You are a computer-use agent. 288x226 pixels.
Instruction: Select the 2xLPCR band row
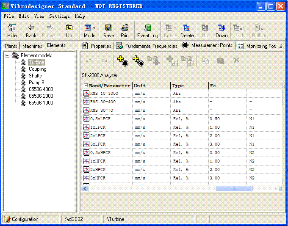click(x=182, y=136)
